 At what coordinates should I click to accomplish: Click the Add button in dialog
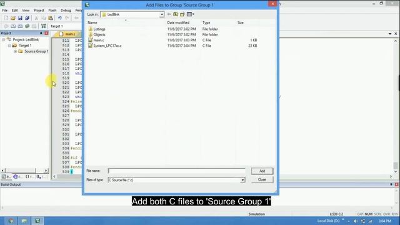click(262, 171)
